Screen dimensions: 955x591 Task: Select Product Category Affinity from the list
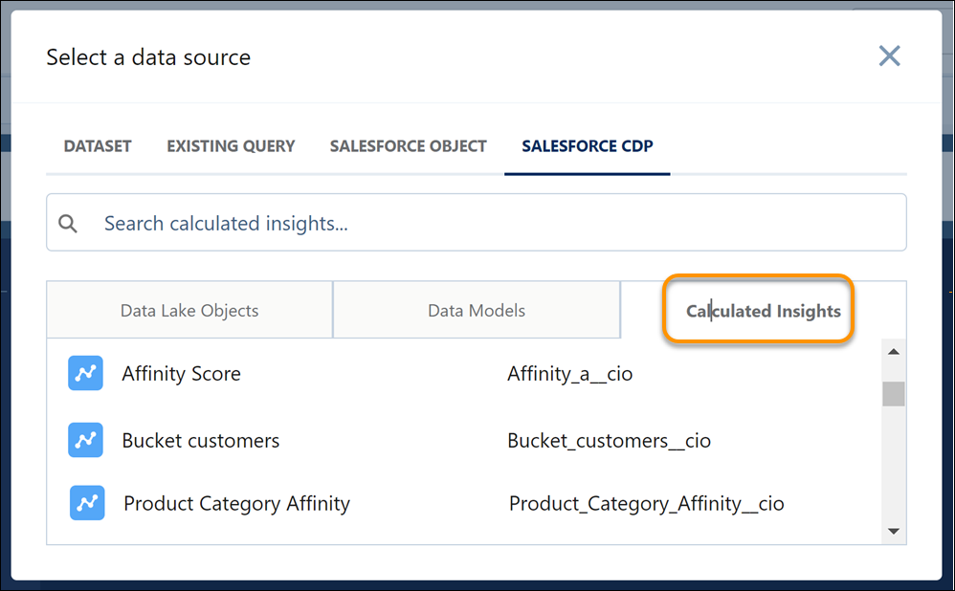coord(236,503)
